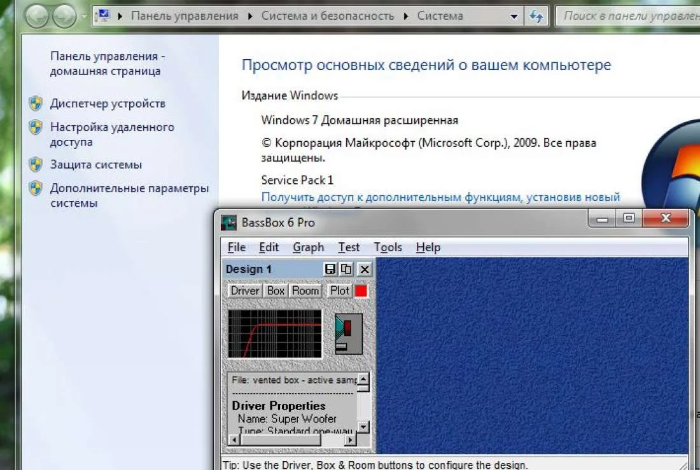700x470 pixels.
Task: Click the Back navigation arrow button
Action: click(37, 16)
